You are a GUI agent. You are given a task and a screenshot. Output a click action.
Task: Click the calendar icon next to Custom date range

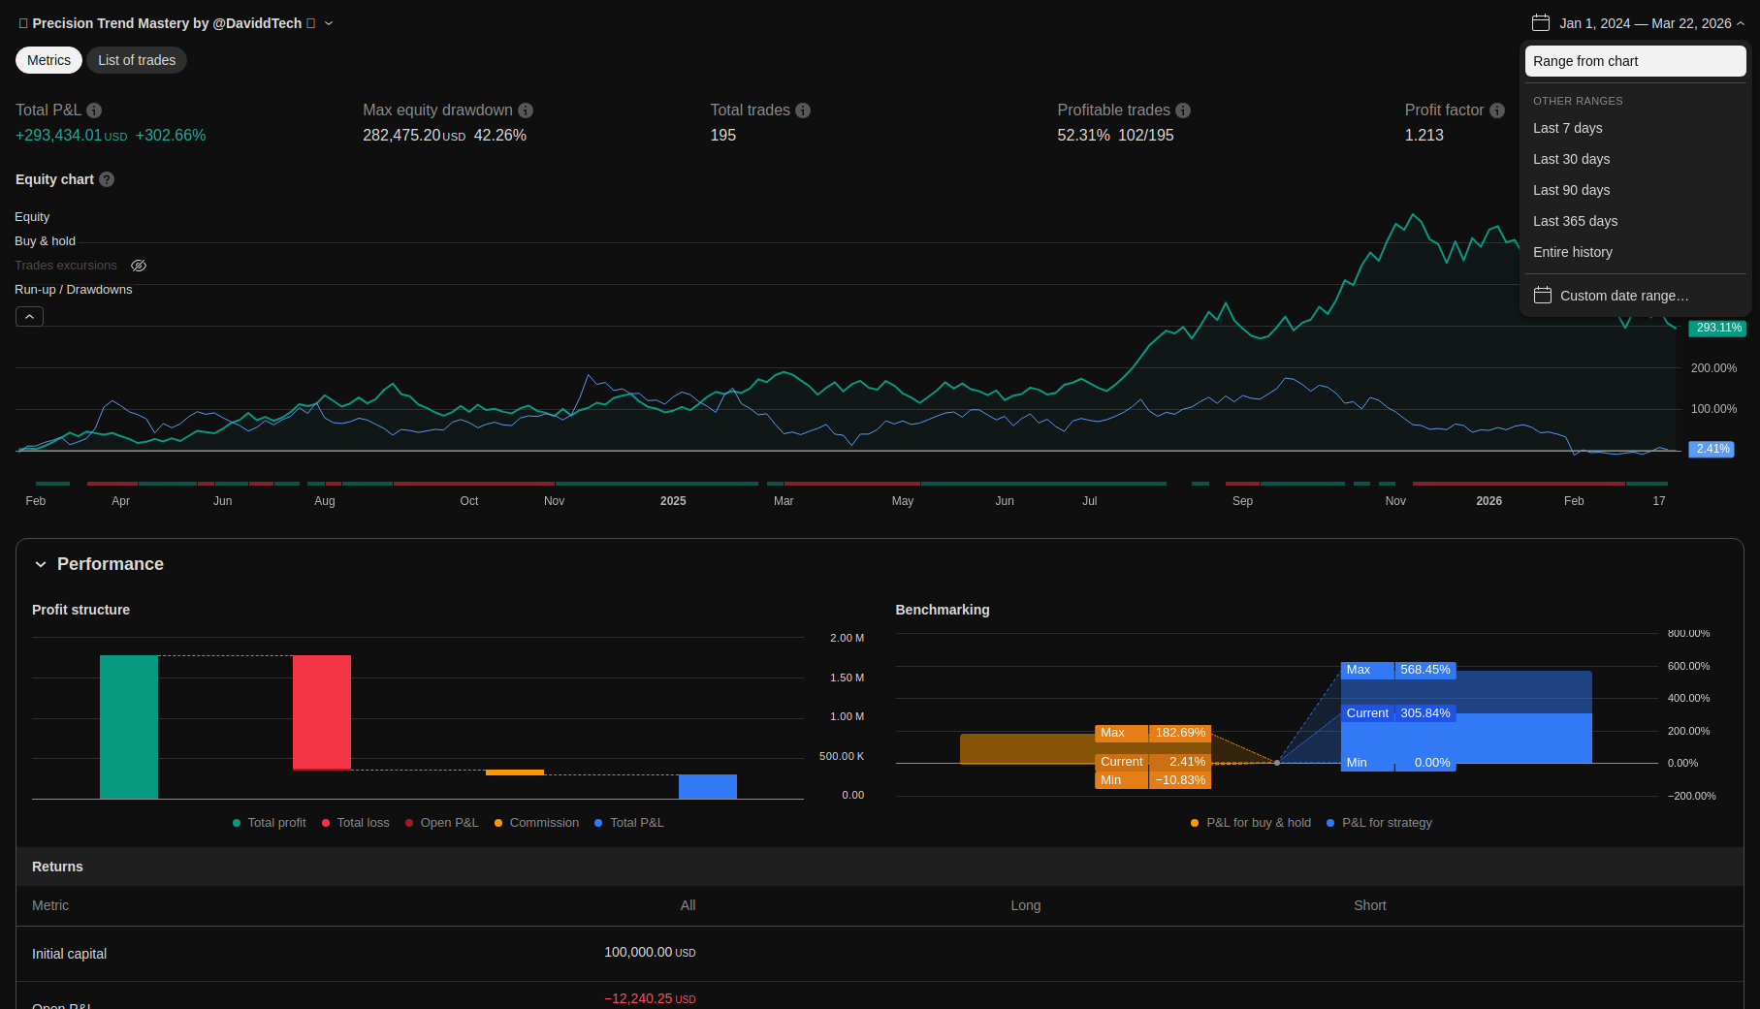click(x=1543, y=296)
